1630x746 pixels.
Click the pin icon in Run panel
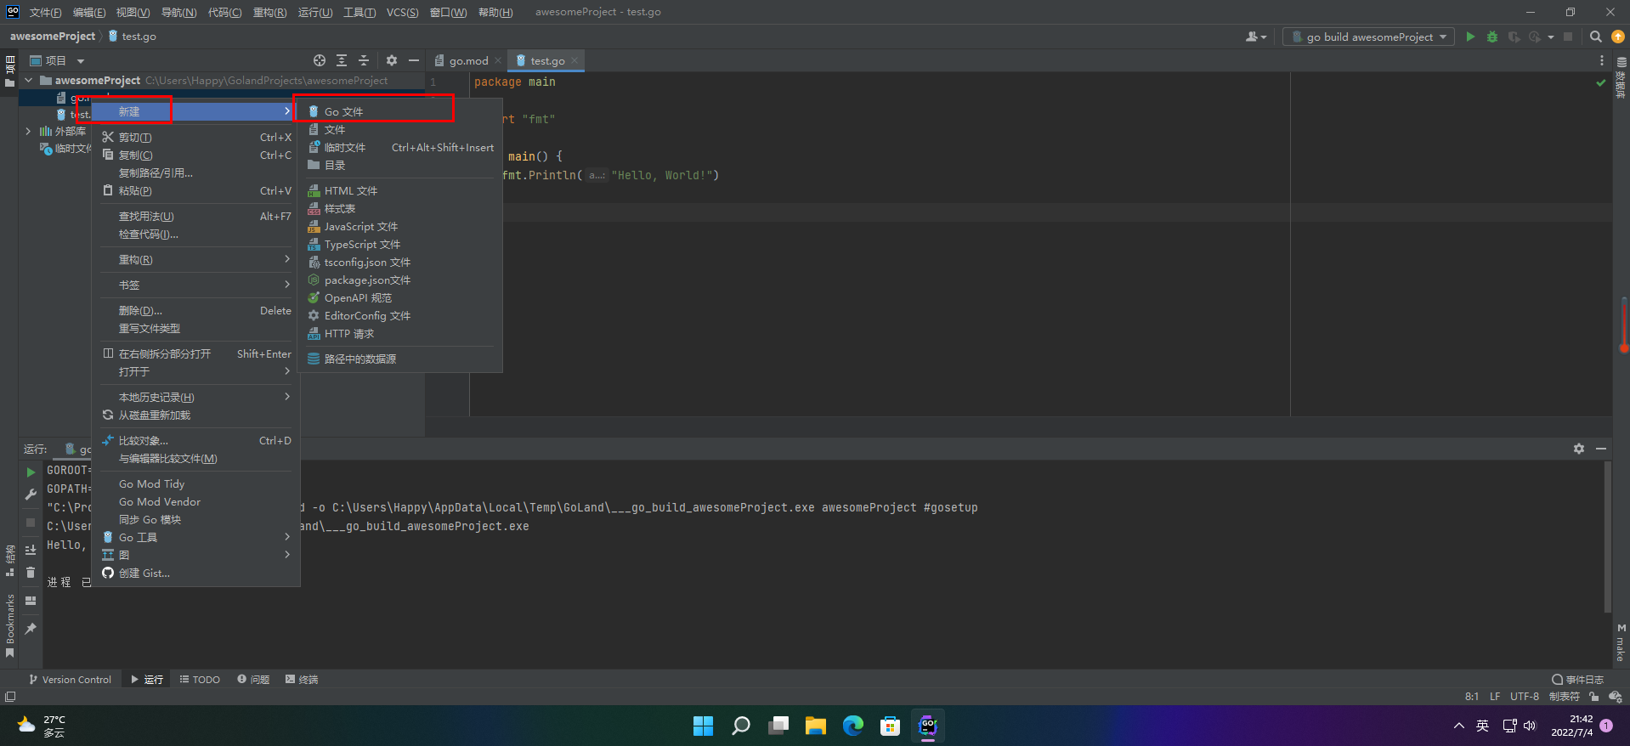31,629
